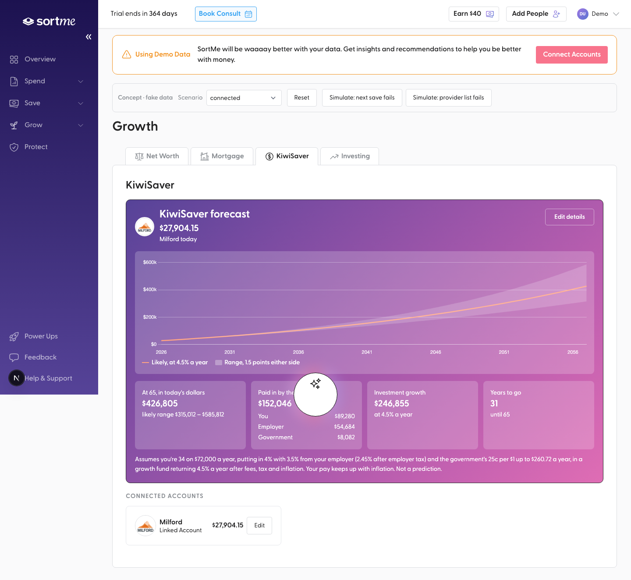This screenshot has height=580, width=631.
Task: Open the Spend section in sidebar
Action: [x=35, y=81]
